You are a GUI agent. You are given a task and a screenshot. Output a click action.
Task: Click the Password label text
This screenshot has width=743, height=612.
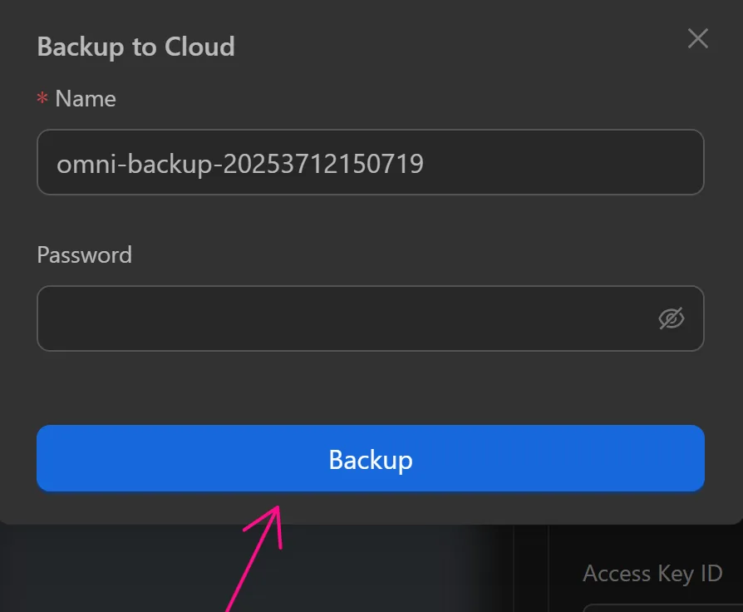coord(84,255)
